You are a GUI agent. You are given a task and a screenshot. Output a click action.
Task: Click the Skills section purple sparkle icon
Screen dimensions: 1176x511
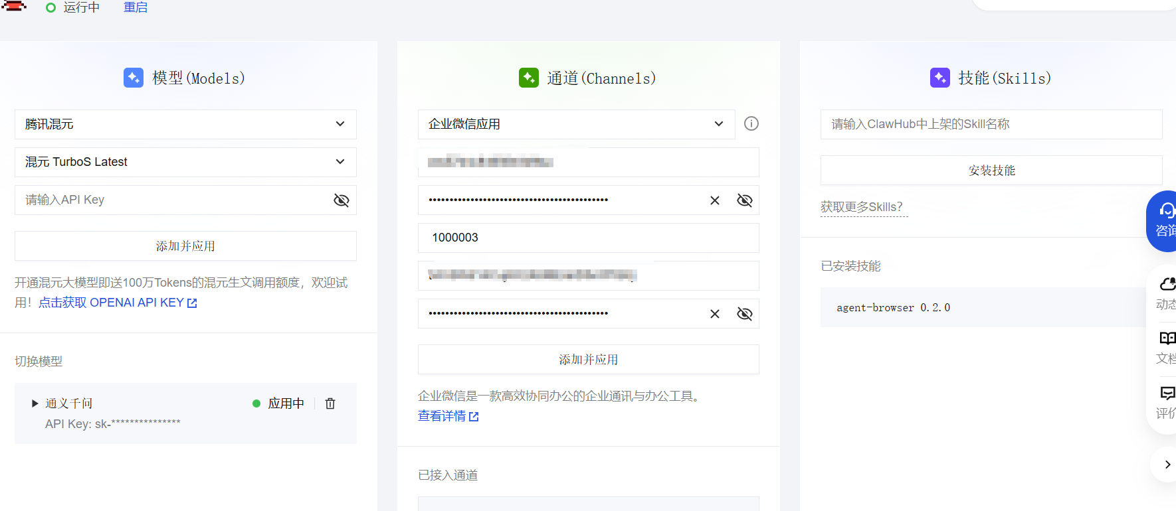940,78
